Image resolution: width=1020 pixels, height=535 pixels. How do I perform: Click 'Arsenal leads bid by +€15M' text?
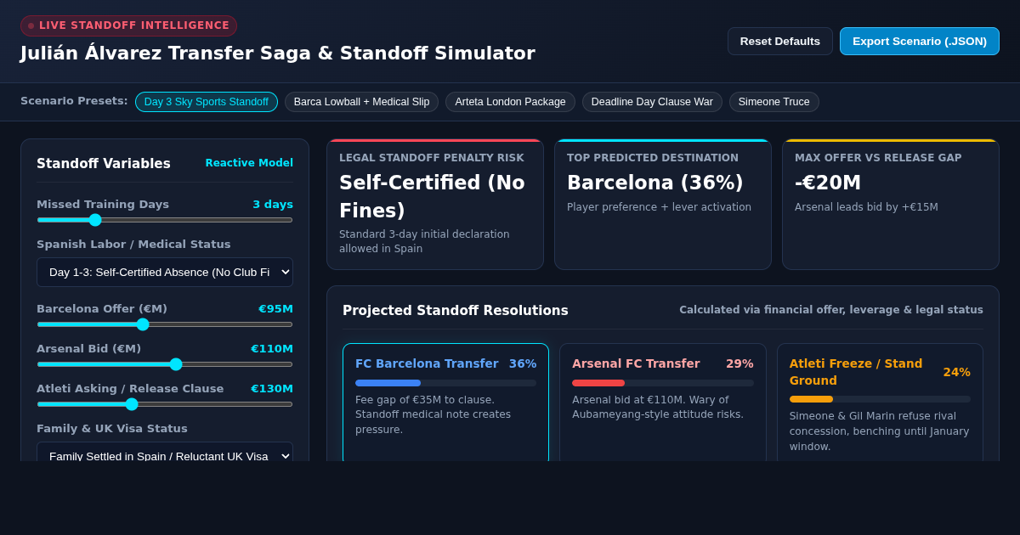[866, 207]
